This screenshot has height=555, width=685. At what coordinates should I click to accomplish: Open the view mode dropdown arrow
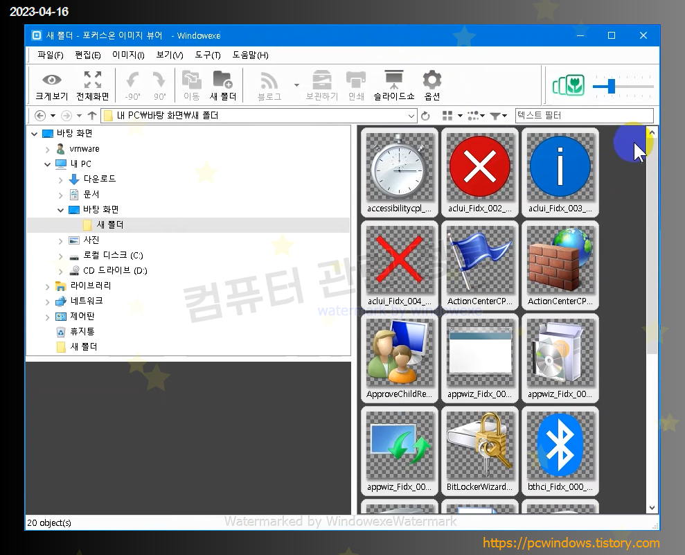[x=460, y=116]
